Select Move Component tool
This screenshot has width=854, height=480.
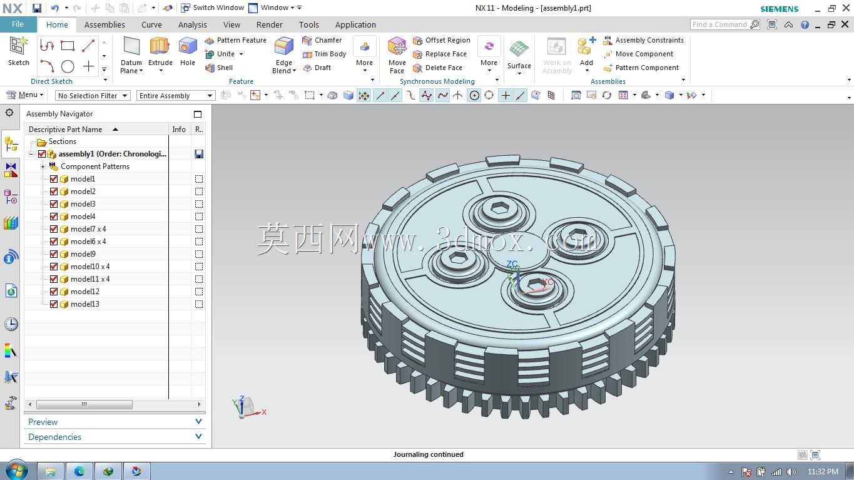(x=638, y=54)
